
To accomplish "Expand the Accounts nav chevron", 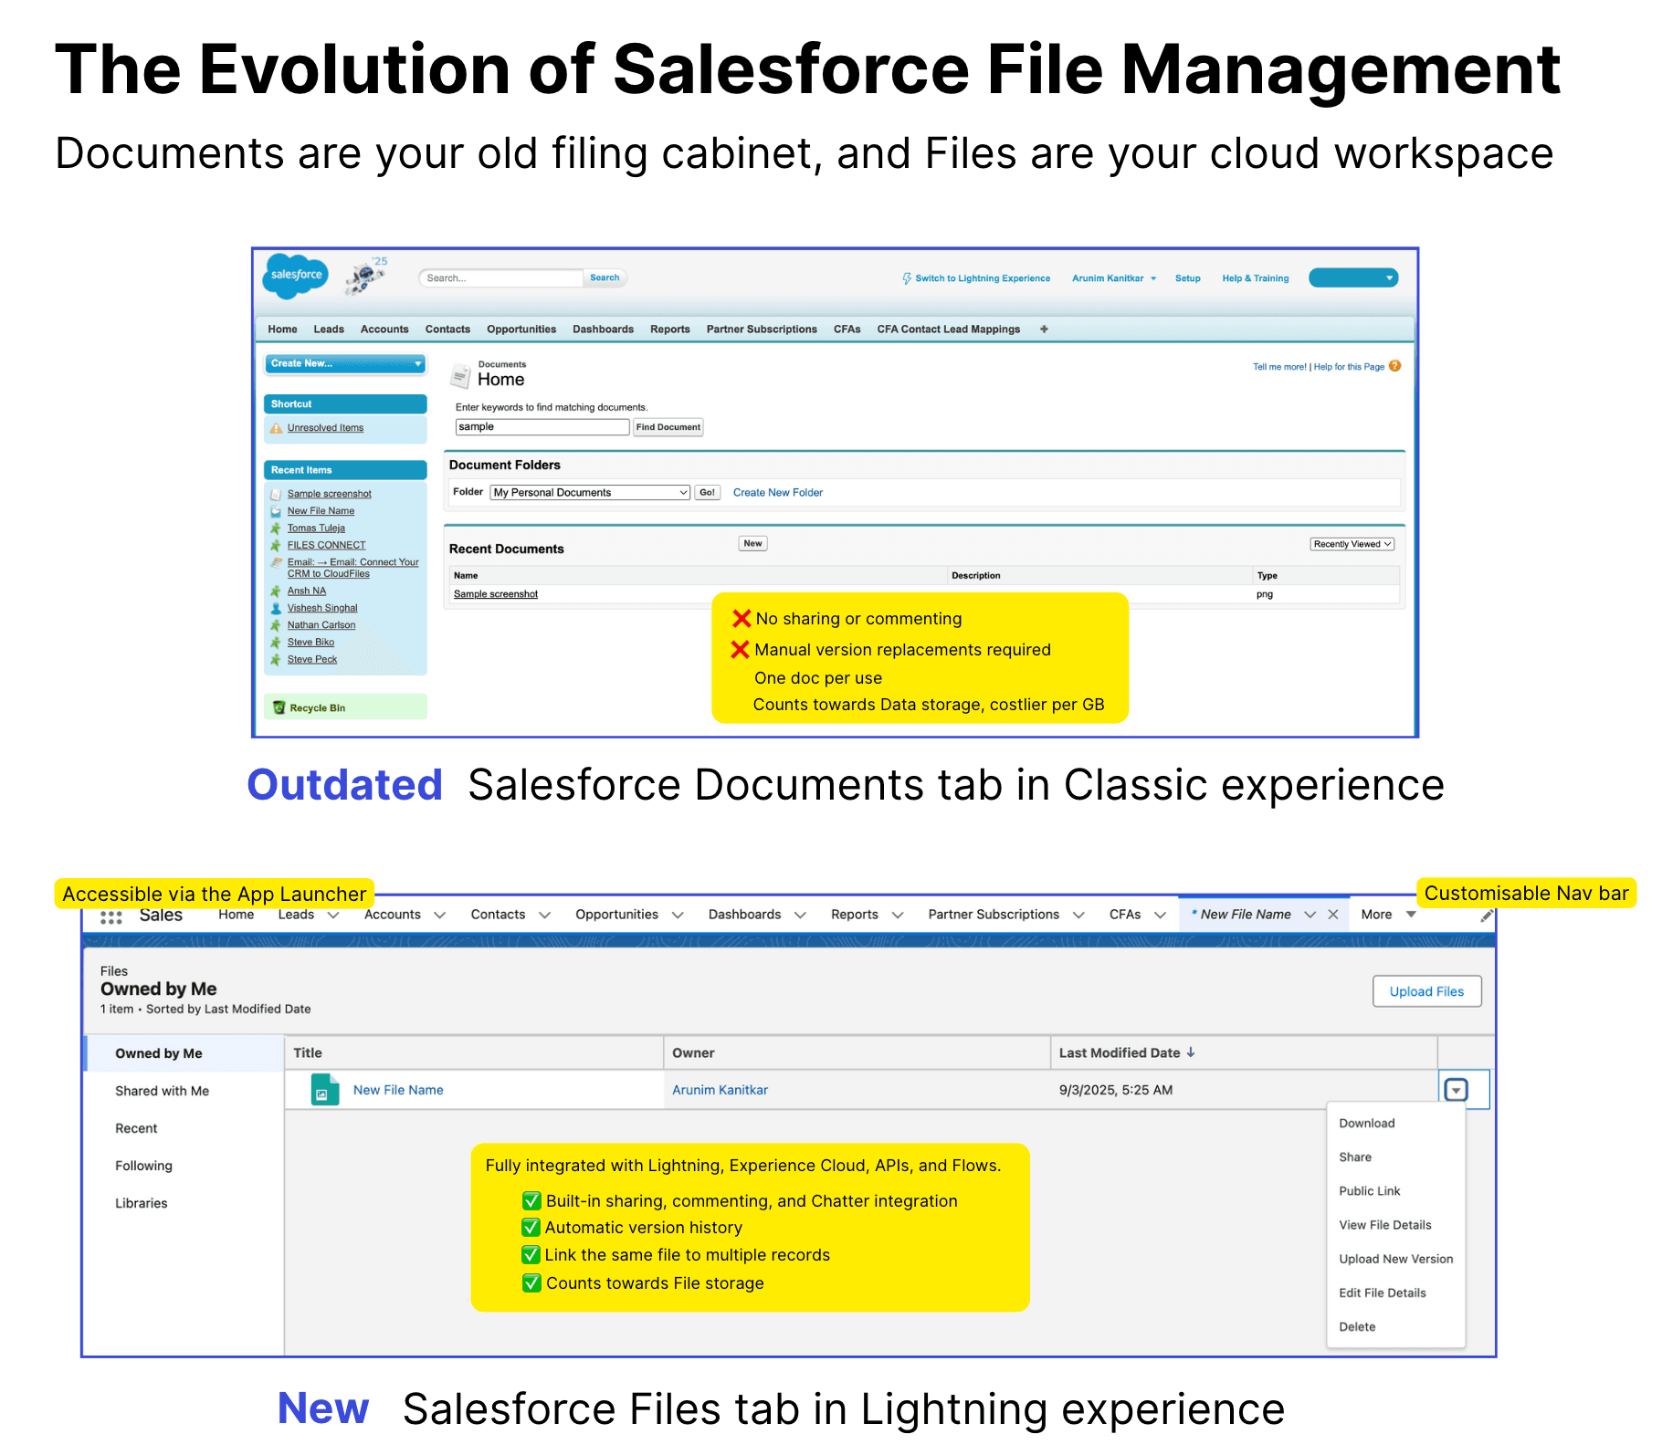I will tap(440, 915).
